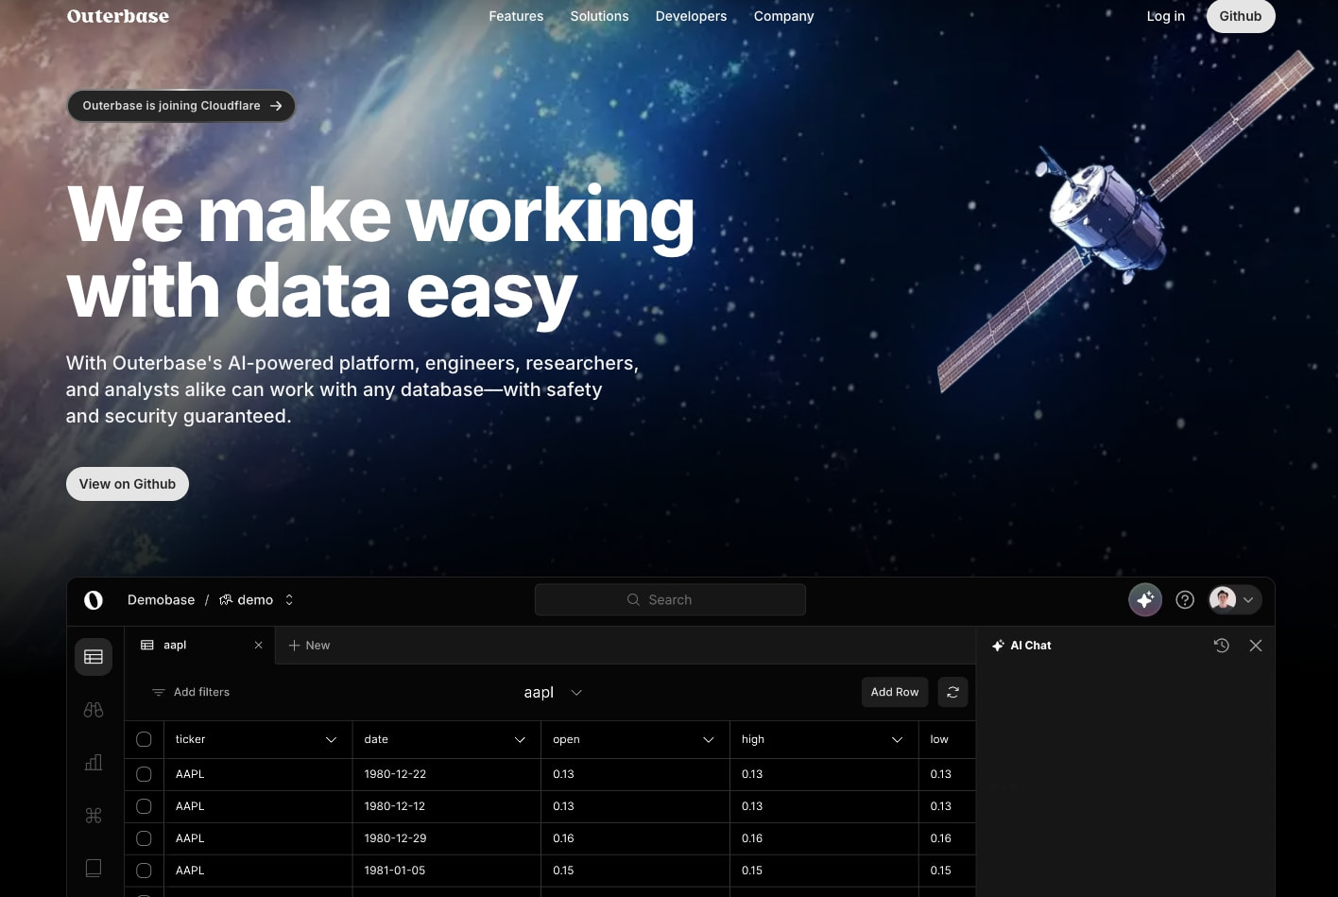This screenshot has width=1338, height=897.
Task: Click the AAPL ticker cell for 1980-12-12
Action: coord(257,806)
